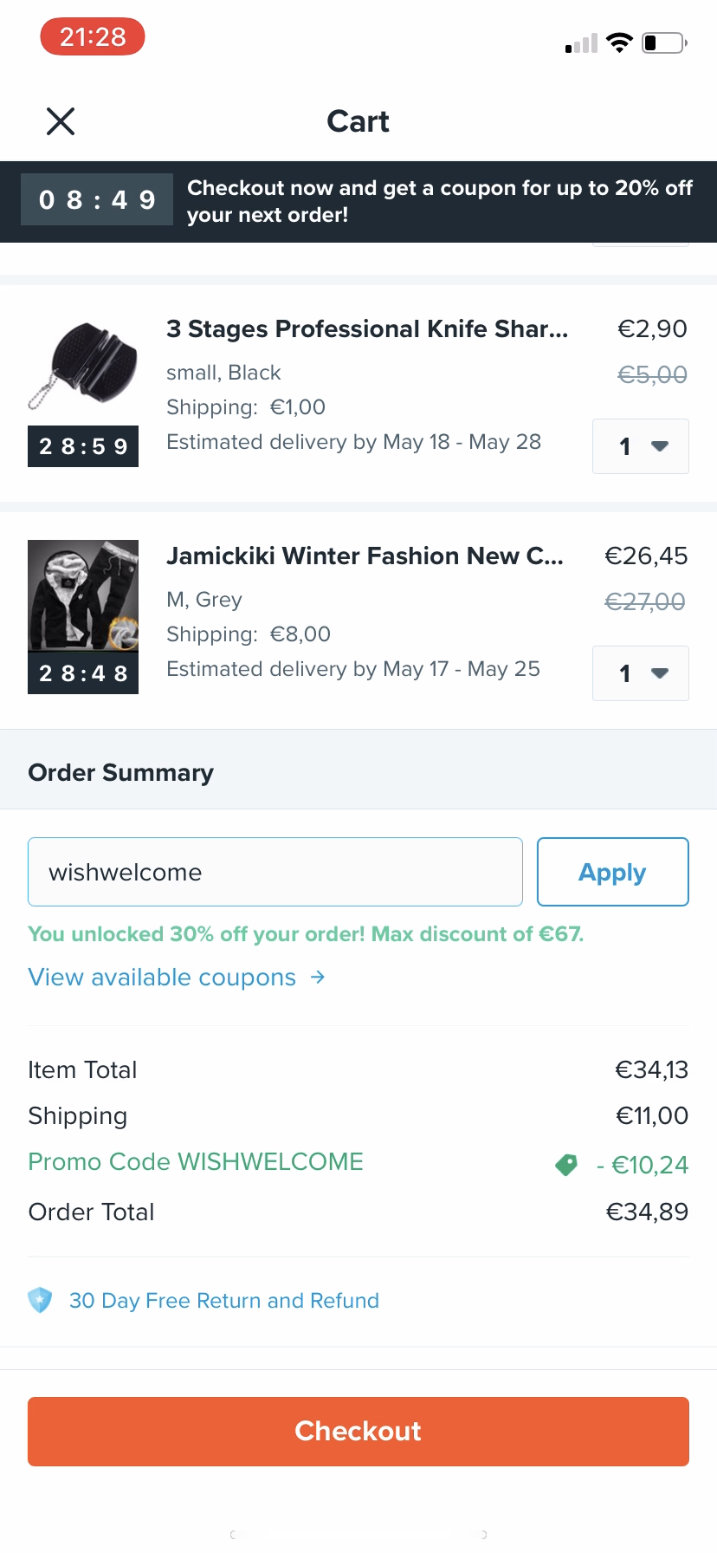Tap the Jamickiki grey hoodie thumbnail
The width and height of the screenshot is (717, 1553).
coord(83,595)
